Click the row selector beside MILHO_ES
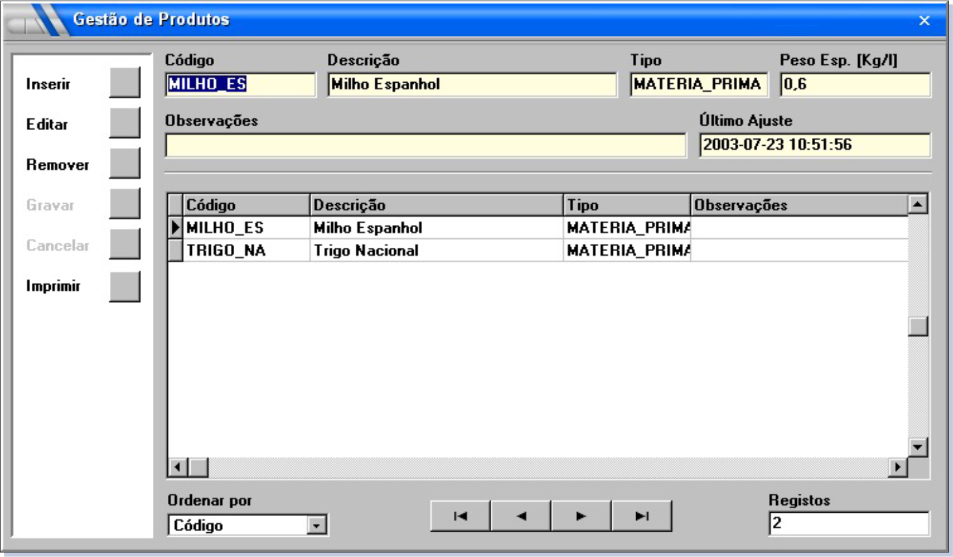This screenshot has height=557, width=953. (175, 228)
